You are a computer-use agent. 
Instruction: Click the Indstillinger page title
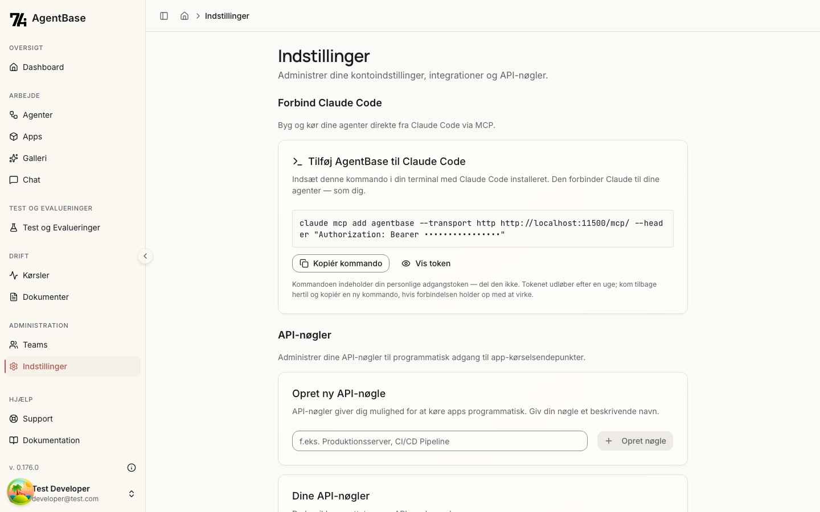(x=324, y=56)
